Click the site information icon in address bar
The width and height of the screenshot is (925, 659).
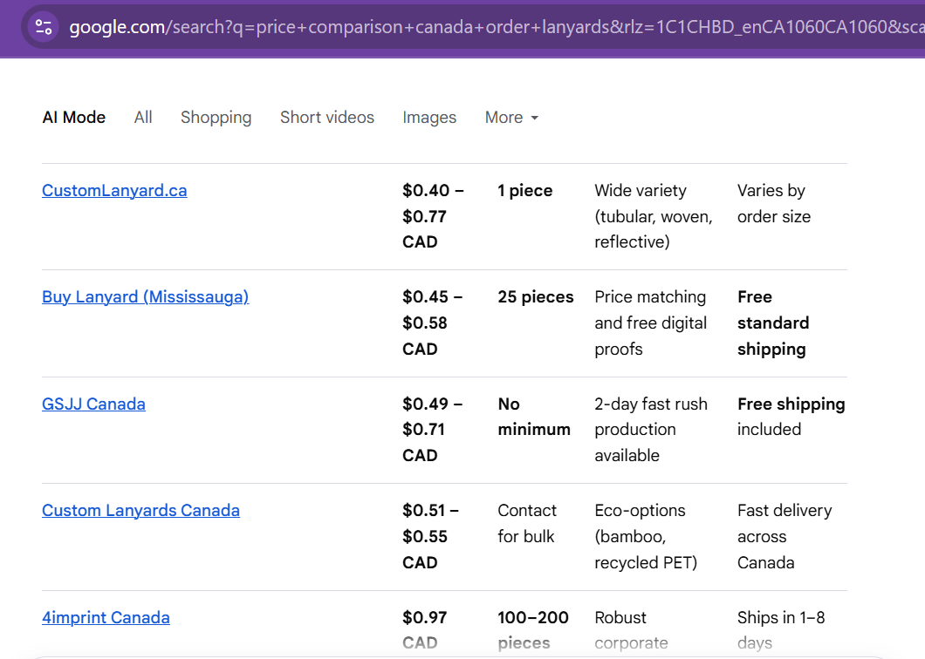44,27
